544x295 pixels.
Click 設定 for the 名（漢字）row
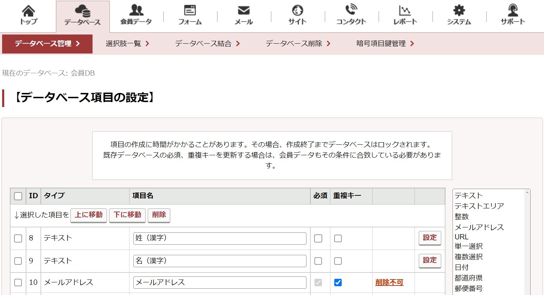tap(429, 261)
